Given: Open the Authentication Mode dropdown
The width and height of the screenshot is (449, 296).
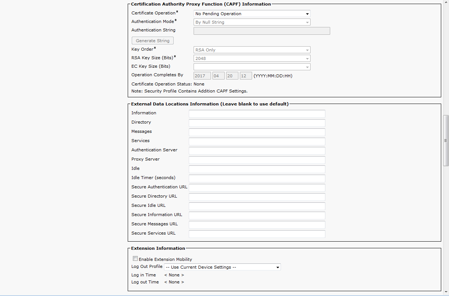Looking at the screenshot, I should tap(252, 22).
